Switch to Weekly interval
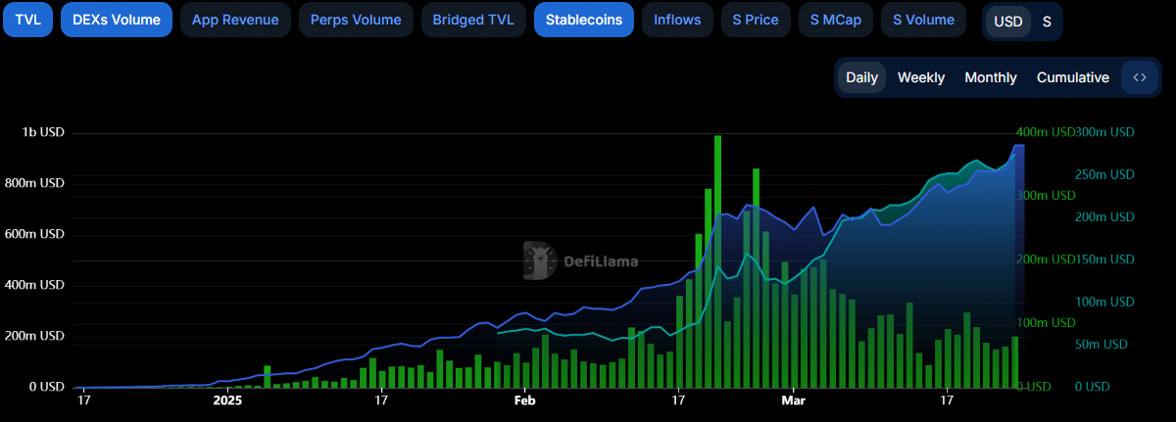The image size is (1176, 422). (x=920, y=77)
